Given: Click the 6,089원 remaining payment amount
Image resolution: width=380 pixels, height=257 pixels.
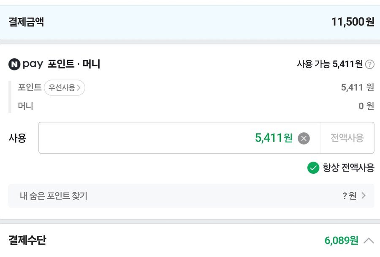Looking at the screenshot, I should 341,241.
